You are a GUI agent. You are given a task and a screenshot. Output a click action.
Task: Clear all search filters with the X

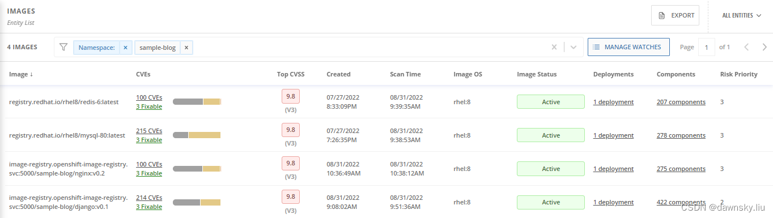click(554, 47)
